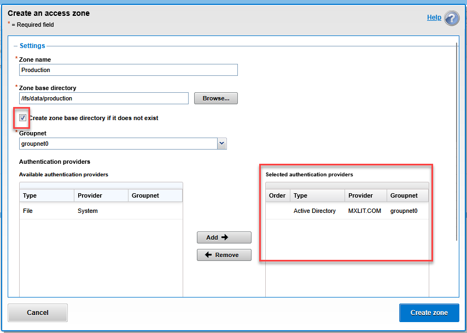
Task: Click the Zone base directory field
Action: (104, 98)
